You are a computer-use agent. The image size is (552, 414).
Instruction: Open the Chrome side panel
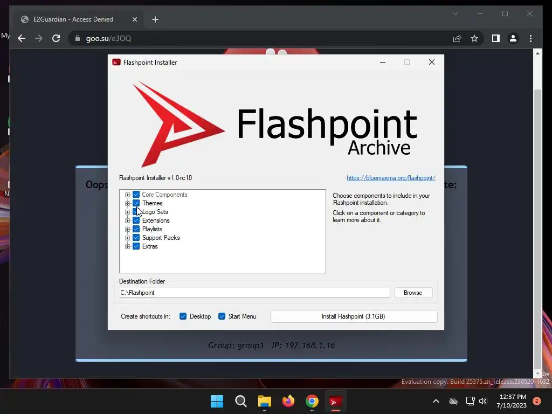click(496, 38)
